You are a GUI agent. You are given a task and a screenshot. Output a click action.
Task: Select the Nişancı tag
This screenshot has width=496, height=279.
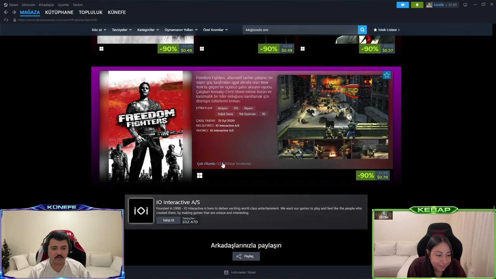[248, 108]
